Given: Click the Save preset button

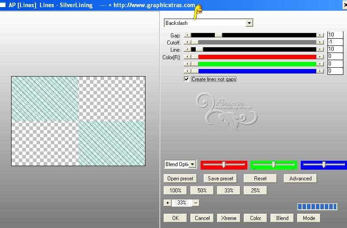Looking at the screenshot, I should pyautogui.click(x=220, y=179).
